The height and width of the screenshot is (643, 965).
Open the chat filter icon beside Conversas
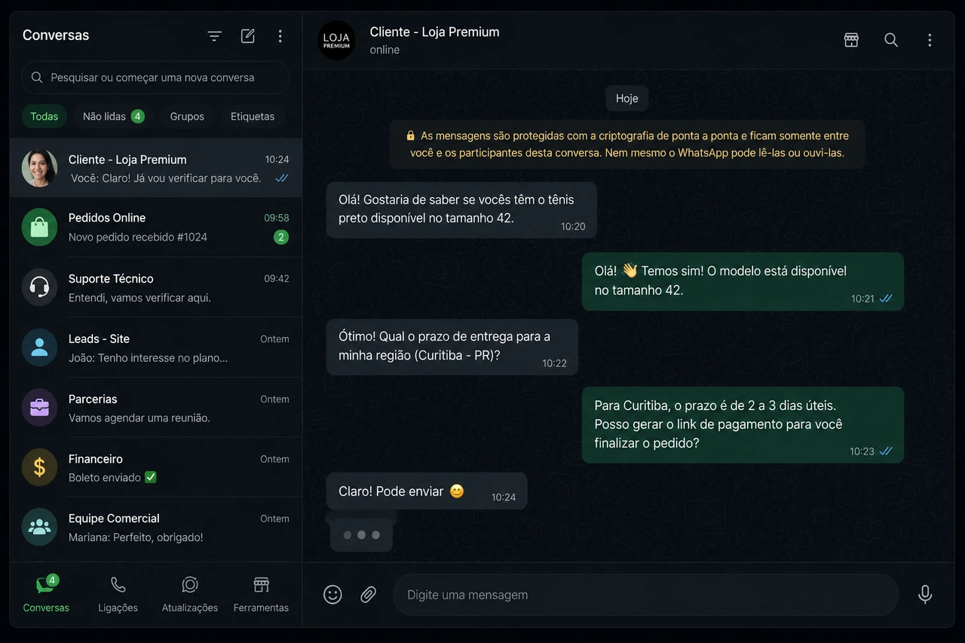(214, 36)
